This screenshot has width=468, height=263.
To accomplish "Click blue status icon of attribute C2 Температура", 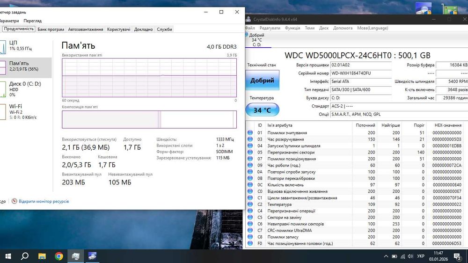I will point(250,204).
